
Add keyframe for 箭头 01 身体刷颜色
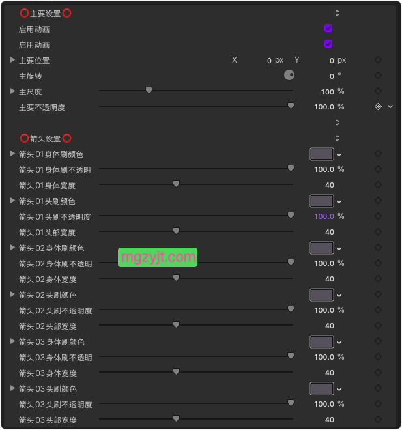tap(378, 154)
